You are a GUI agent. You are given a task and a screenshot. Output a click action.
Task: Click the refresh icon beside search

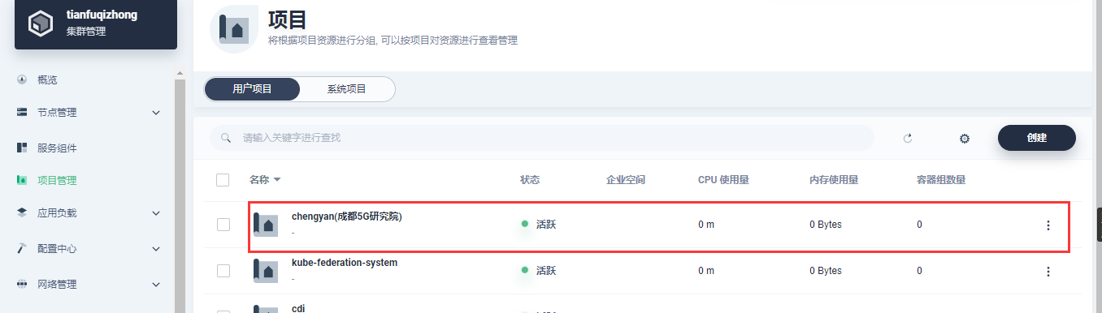(x=908, y=139)
